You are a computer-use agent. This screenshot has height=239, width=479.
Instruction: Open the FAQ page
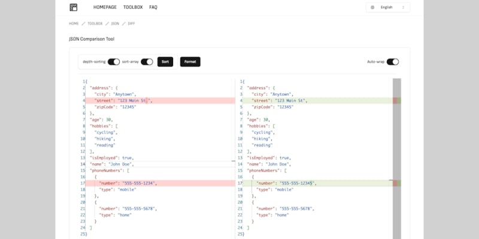(x=153, y=8)
